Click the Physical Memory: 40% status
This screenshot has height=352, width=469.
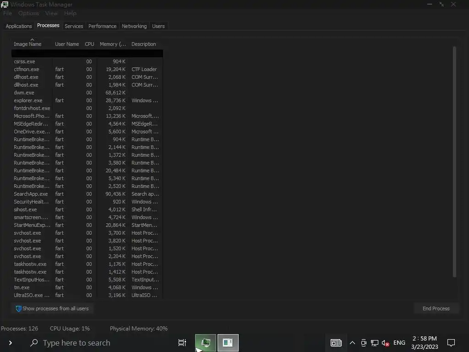coord(138,328)
